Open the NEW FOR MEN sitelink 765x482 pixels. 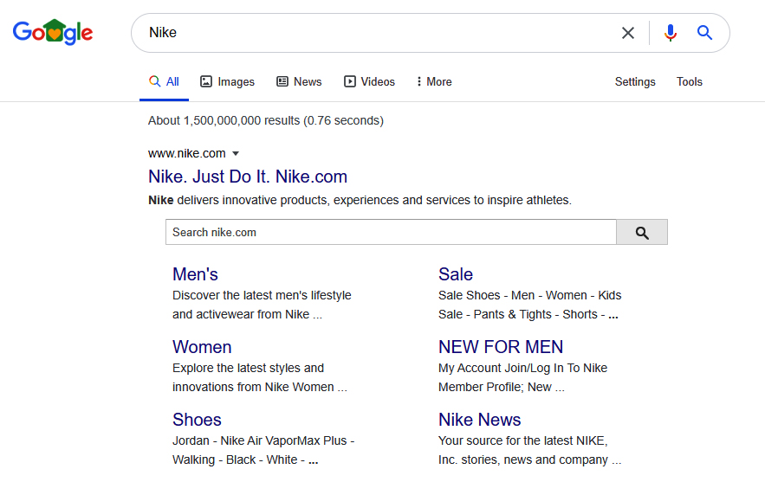pos(501,347)
